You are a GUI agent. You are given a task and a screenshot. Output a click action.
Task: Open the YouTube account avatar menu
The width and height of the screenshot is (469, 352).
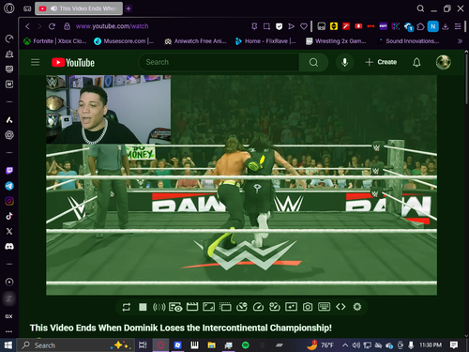click(444, 62)
